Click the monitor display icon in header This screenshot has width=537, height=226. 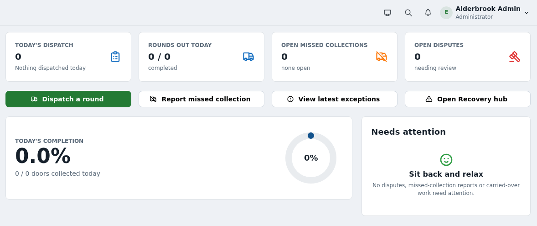[x=387, y=13]
